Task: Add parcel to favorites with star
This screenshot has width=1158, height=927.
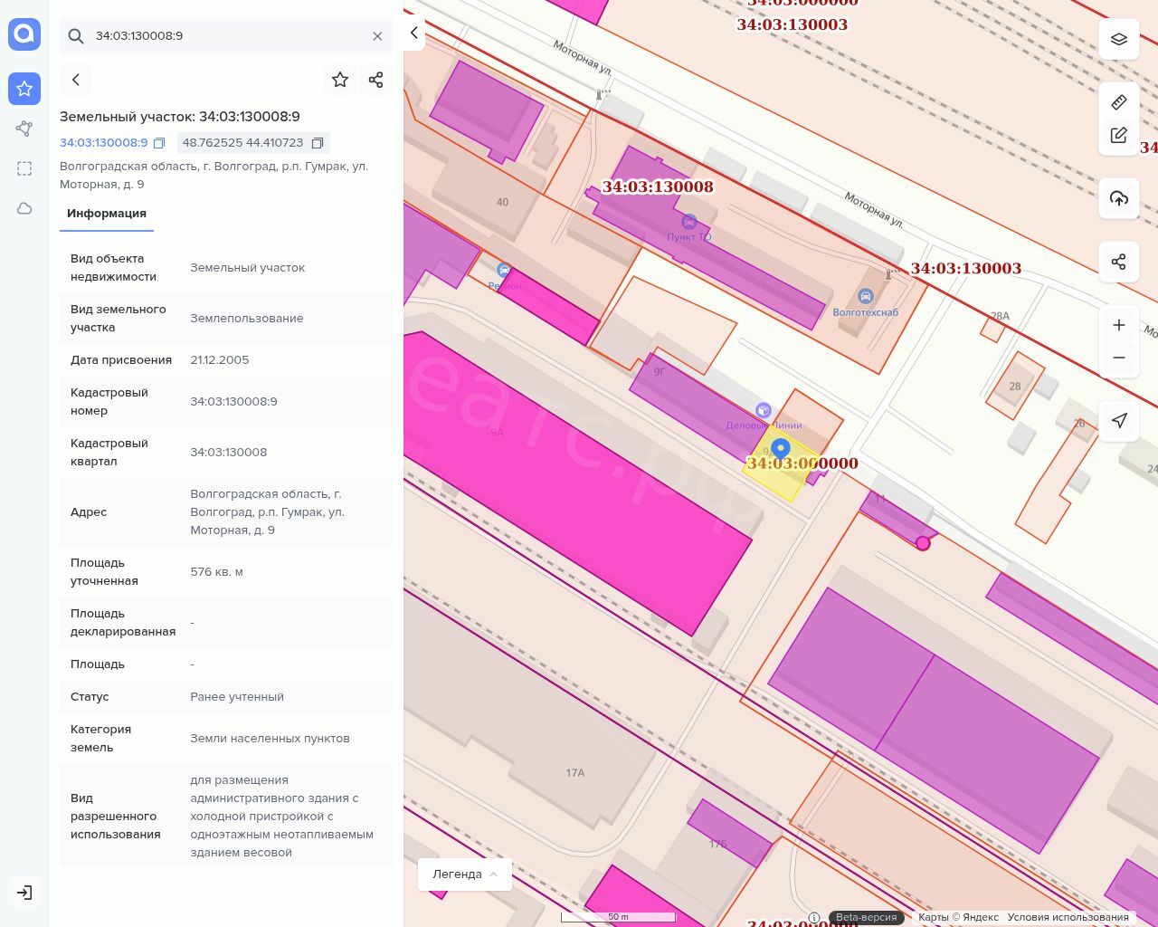Action: click(x=340, y=80)
